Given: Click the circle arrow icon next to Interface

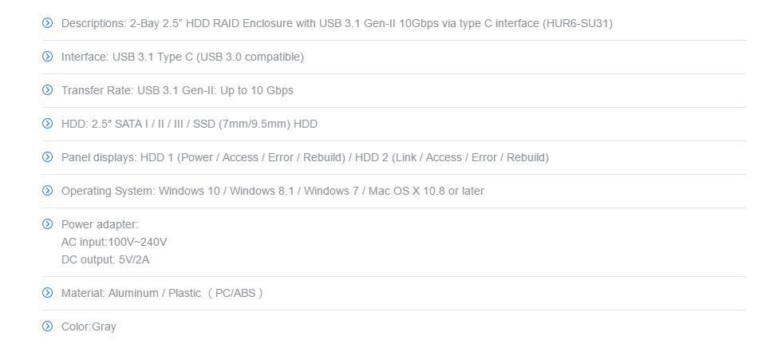Looking at the screenshot, I should point(47,56).
